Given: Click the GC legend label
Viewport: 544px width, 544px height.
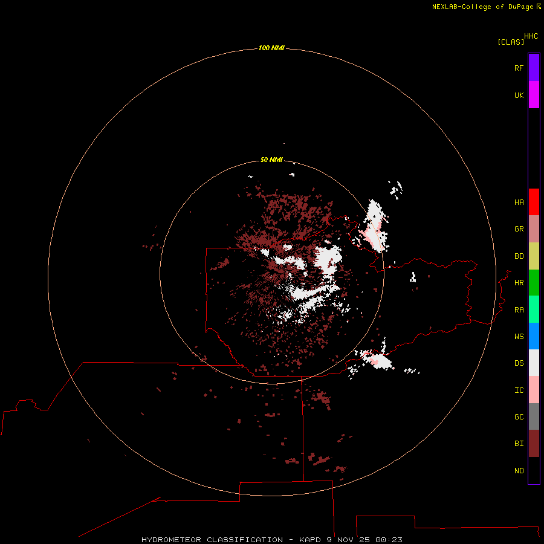Looking at the screenshot, I should point(519,416).
